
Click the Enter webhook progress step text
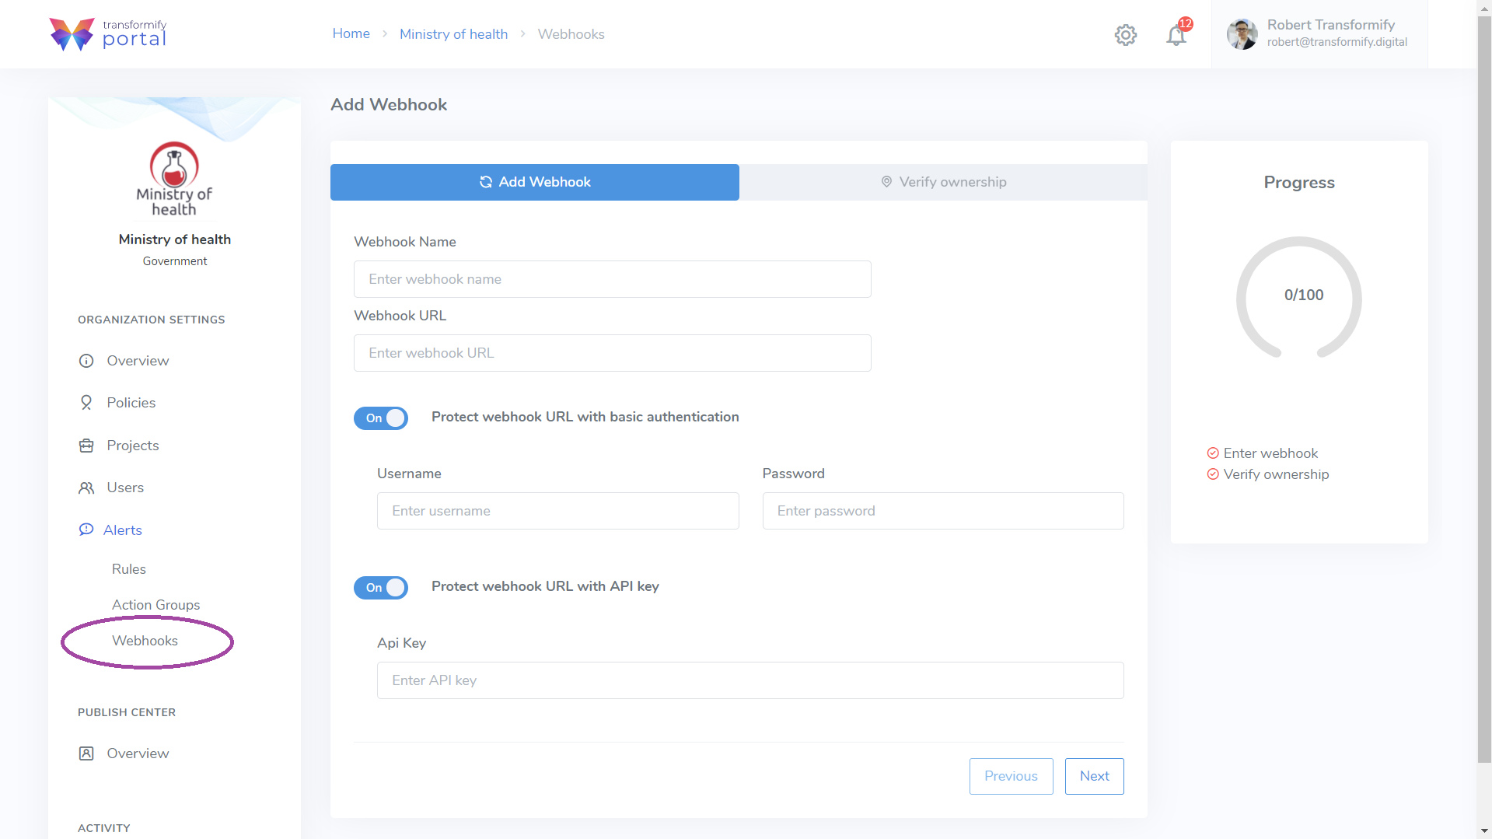[x=1270, y=453]
